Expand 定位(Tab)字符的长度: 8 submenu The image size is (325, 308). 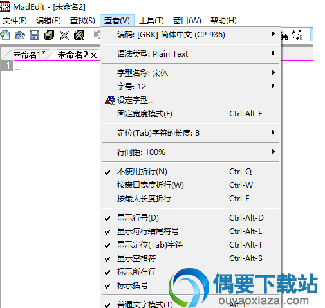pos(190,133)
